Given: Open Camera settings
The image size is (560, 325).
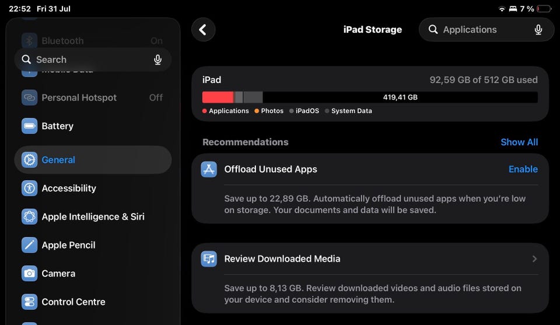Looking at the screenshot, I should (x=93, y=274).
